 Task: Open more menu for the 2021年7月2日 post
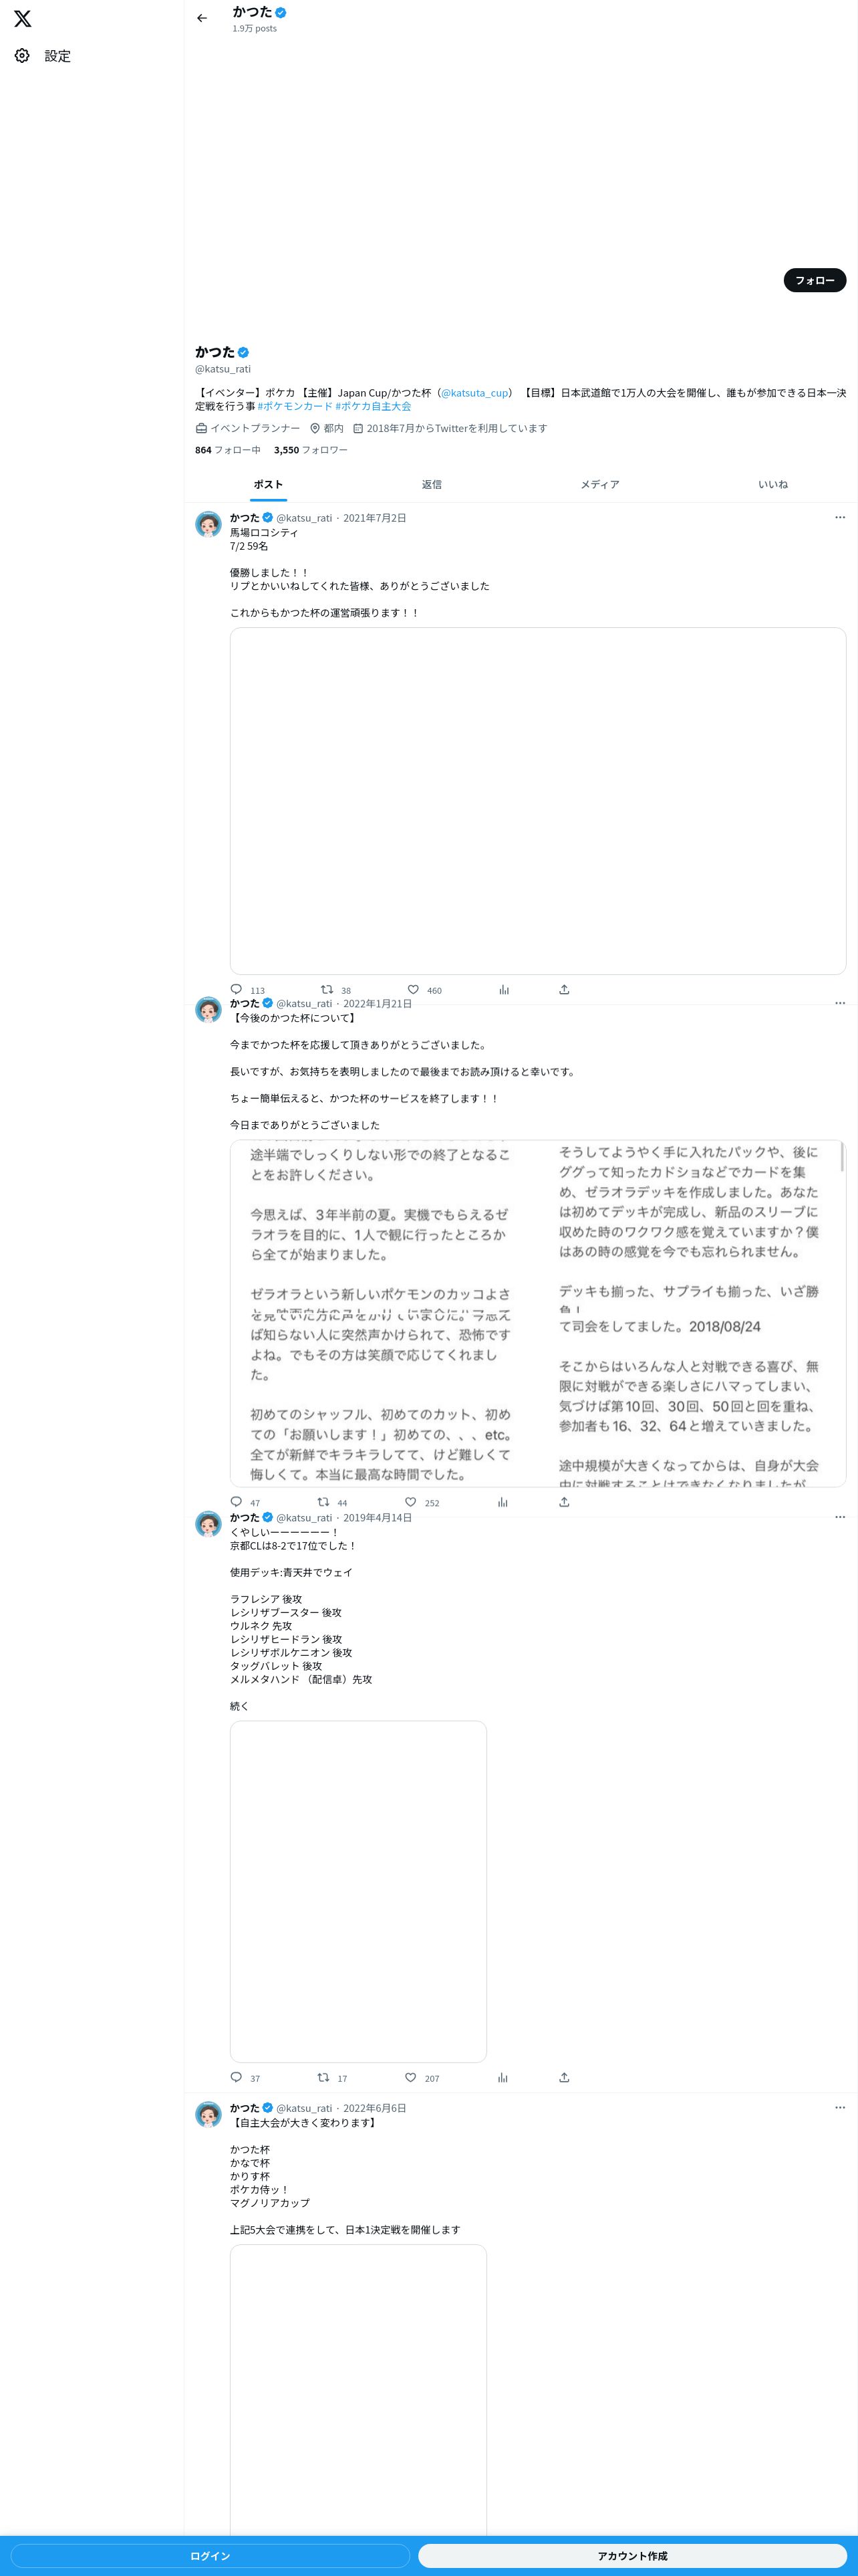(x=840, y=517)
